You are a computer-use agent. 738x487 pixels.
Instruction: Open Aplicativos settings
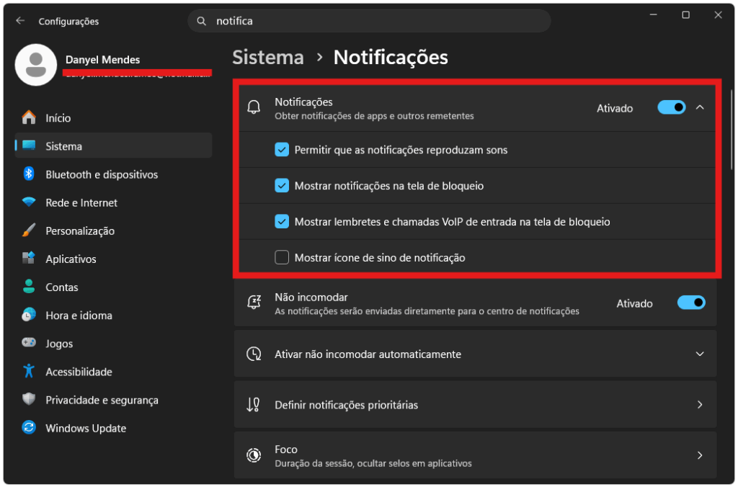(x=113, y=259)
